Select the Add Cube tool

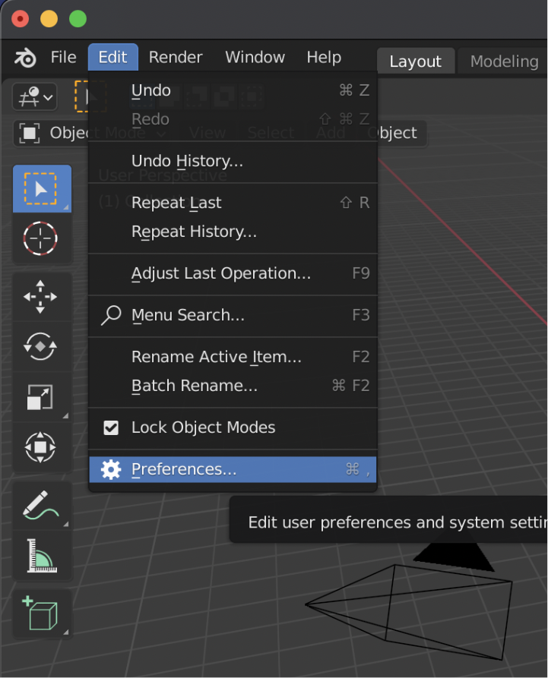(42, 613)
